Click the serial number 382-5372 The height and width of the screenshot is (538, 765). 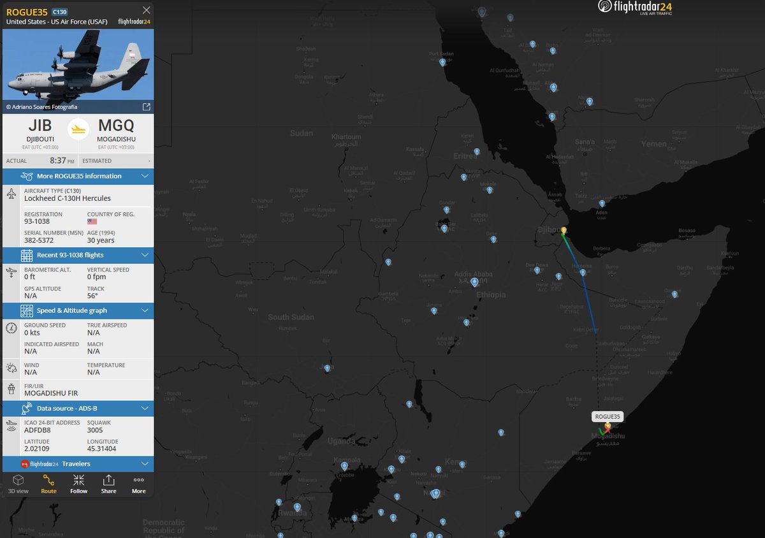pyautogui.click(x=39, y=240)
